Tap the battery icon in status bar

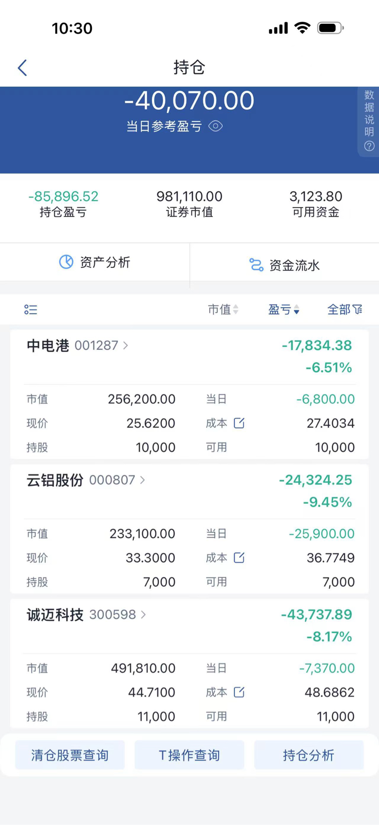coord(330,28)
